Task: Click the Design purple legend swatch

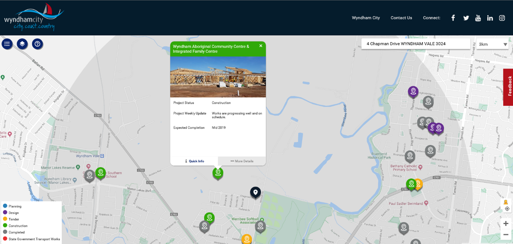Action: point(5,213)
